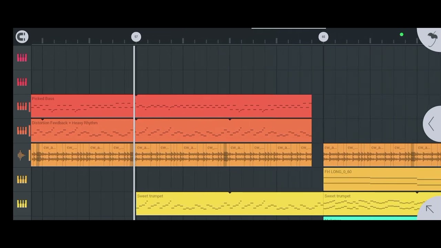Select the FH LONG_0_60 clip

(382, 179)
